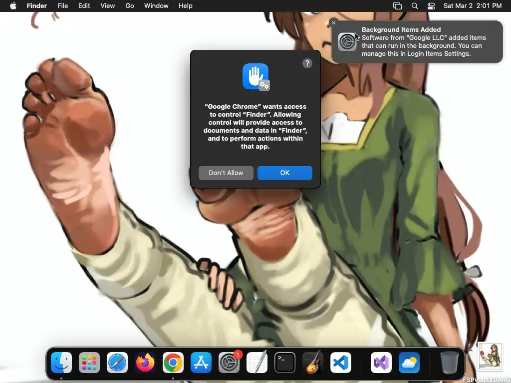Click the Stage Manager menu bar icon

coord(398,6)
